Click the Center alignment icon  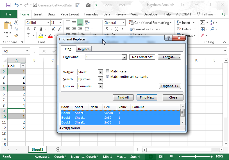click(74, 29)
